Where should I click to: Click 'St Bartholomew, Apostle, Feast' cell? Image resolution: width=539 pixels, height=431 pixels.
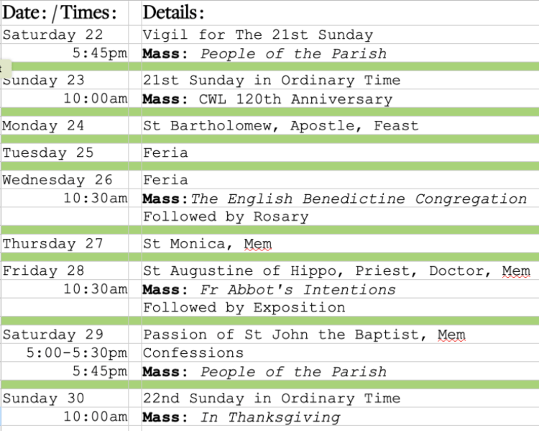341,125
